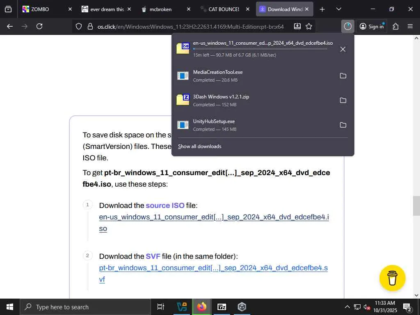Image resolution: width=420 pixels, height=315 pixels.
Task: Click the page vertical scrollbar thumb
Action: (x=416, y=206)
